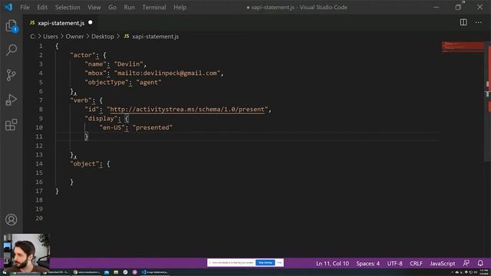Click the "display" key on line 9
This screenshot has width=491, height=276.
click(101, 118)
